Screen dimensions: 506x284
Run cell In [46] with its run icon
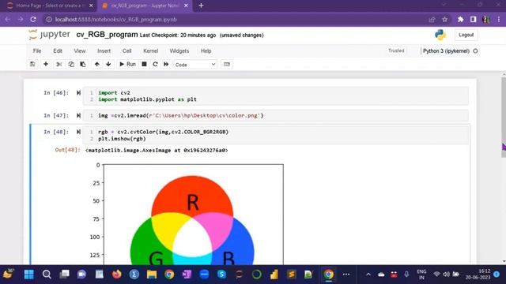point(78,93)
